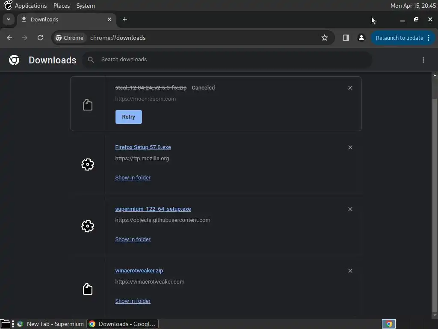Click Downloads - Google taskbar window button
The width and height of the screenshot is (438, 329).
pyautogui.click(x=123, y=324)
